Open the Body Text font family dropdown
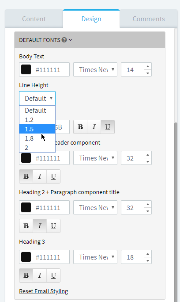Viewport: 180px width, 302px height. pos(95,69)
